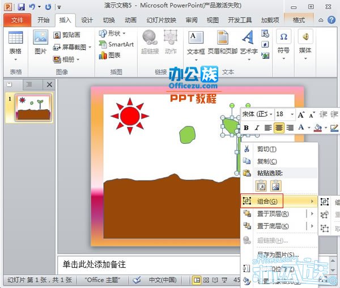Switch to normal view in status bar
The width and height of the screenshot is (340, 288).
pos(197,280)
